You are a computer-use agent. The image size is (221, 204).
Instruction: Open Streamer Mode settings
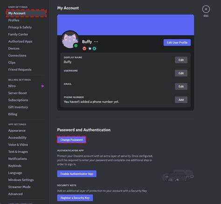tap(20, 187)
